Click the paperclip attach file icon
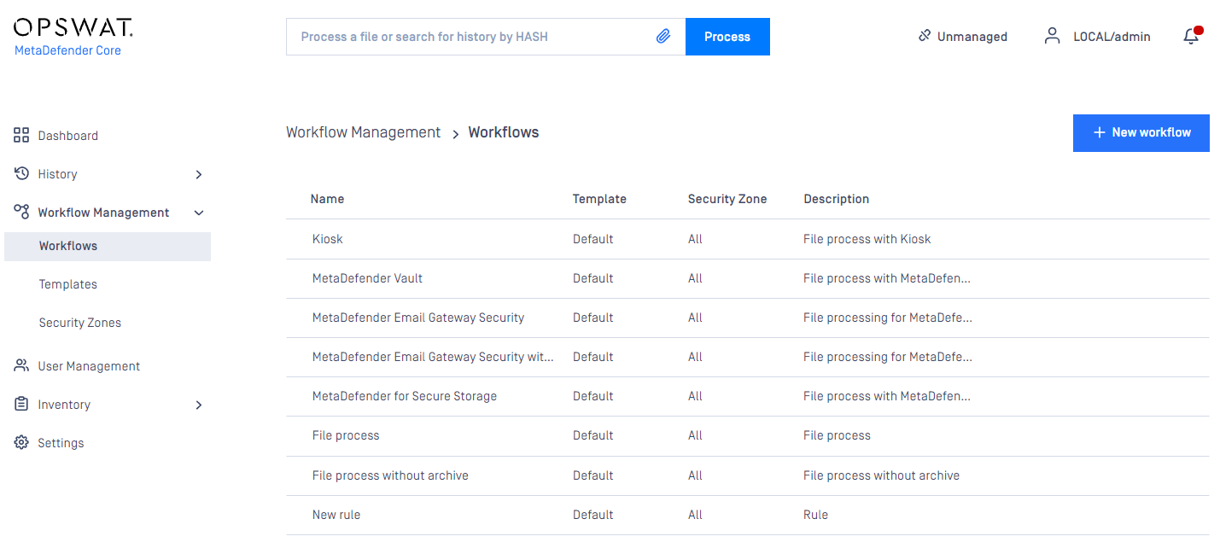The width and height of the screenshot is (1220, 548). click(x=663, y=37)
